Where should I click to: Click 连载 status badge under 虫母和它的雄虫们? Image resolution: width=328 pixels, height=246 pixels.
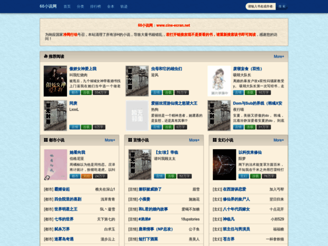[167, 92]
